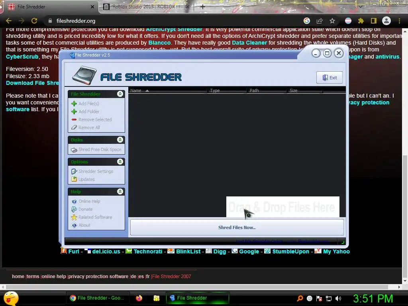Collapse the Options panel section
Image resolution: width=408 pixels, height=306 pixels.
click(x=120, y=162)
